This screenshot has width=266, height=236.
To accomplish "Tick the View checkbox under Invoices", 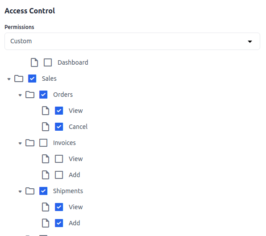I will [59, 159].
